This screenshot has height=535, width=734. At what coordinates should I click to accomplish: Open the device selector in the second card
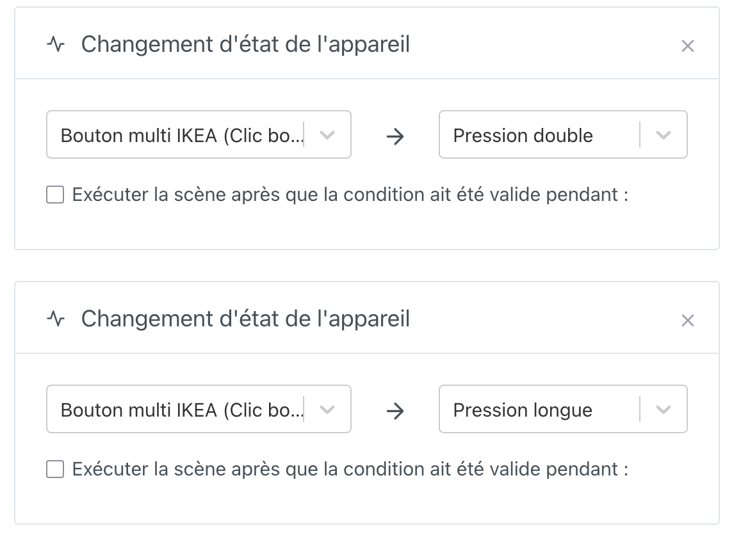181,410
